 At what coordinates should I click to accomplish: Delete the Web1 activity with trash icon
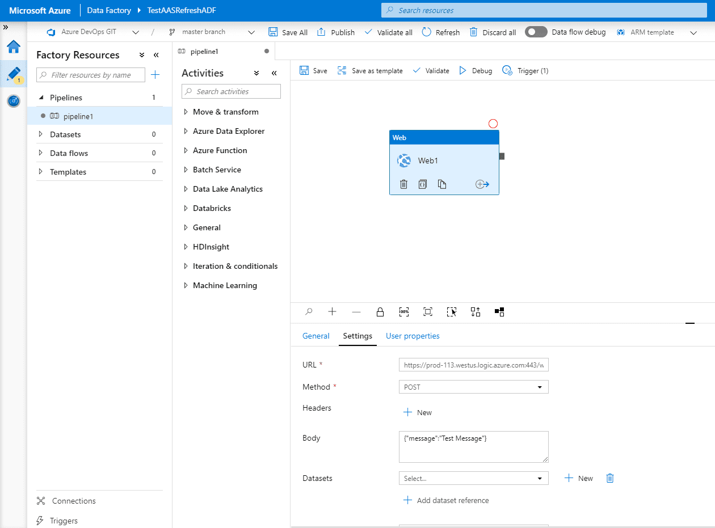(404, 184)
